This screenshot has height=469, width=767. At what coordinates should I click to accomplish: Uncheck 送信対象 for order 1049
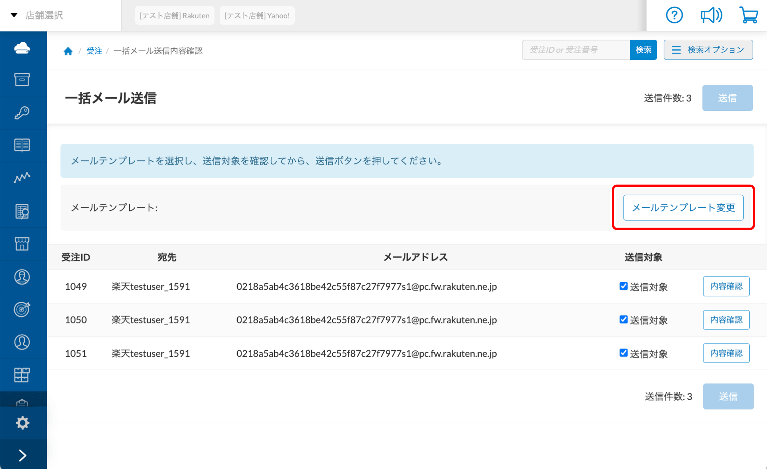[624, 286]
